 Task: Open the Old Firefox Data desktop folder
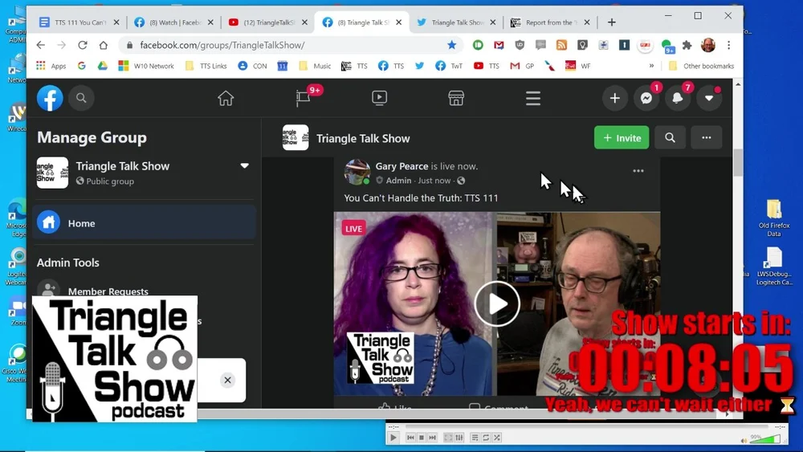tap(774, 218)
